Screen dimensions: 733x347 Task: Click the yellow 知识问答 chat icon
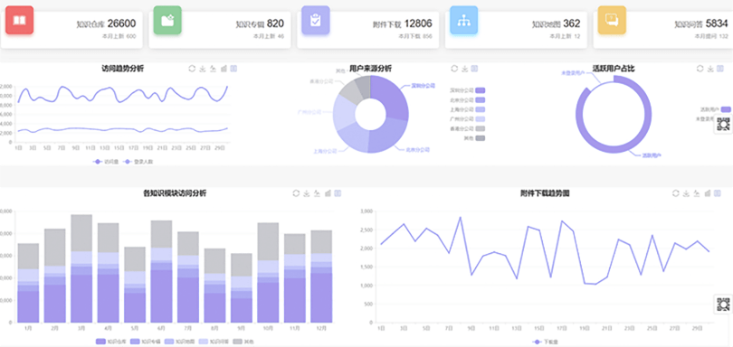tap(612, 20)
